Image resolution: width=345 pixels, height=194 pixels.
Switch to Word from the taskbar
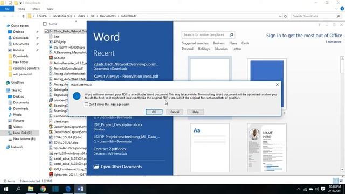(80, 189)
